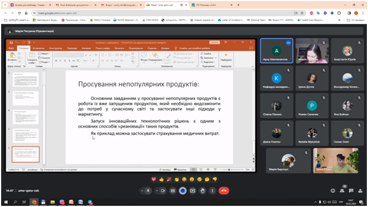
Task: Switch to the Chrome tab with conf_men in its title
Action: click(121, 5)
